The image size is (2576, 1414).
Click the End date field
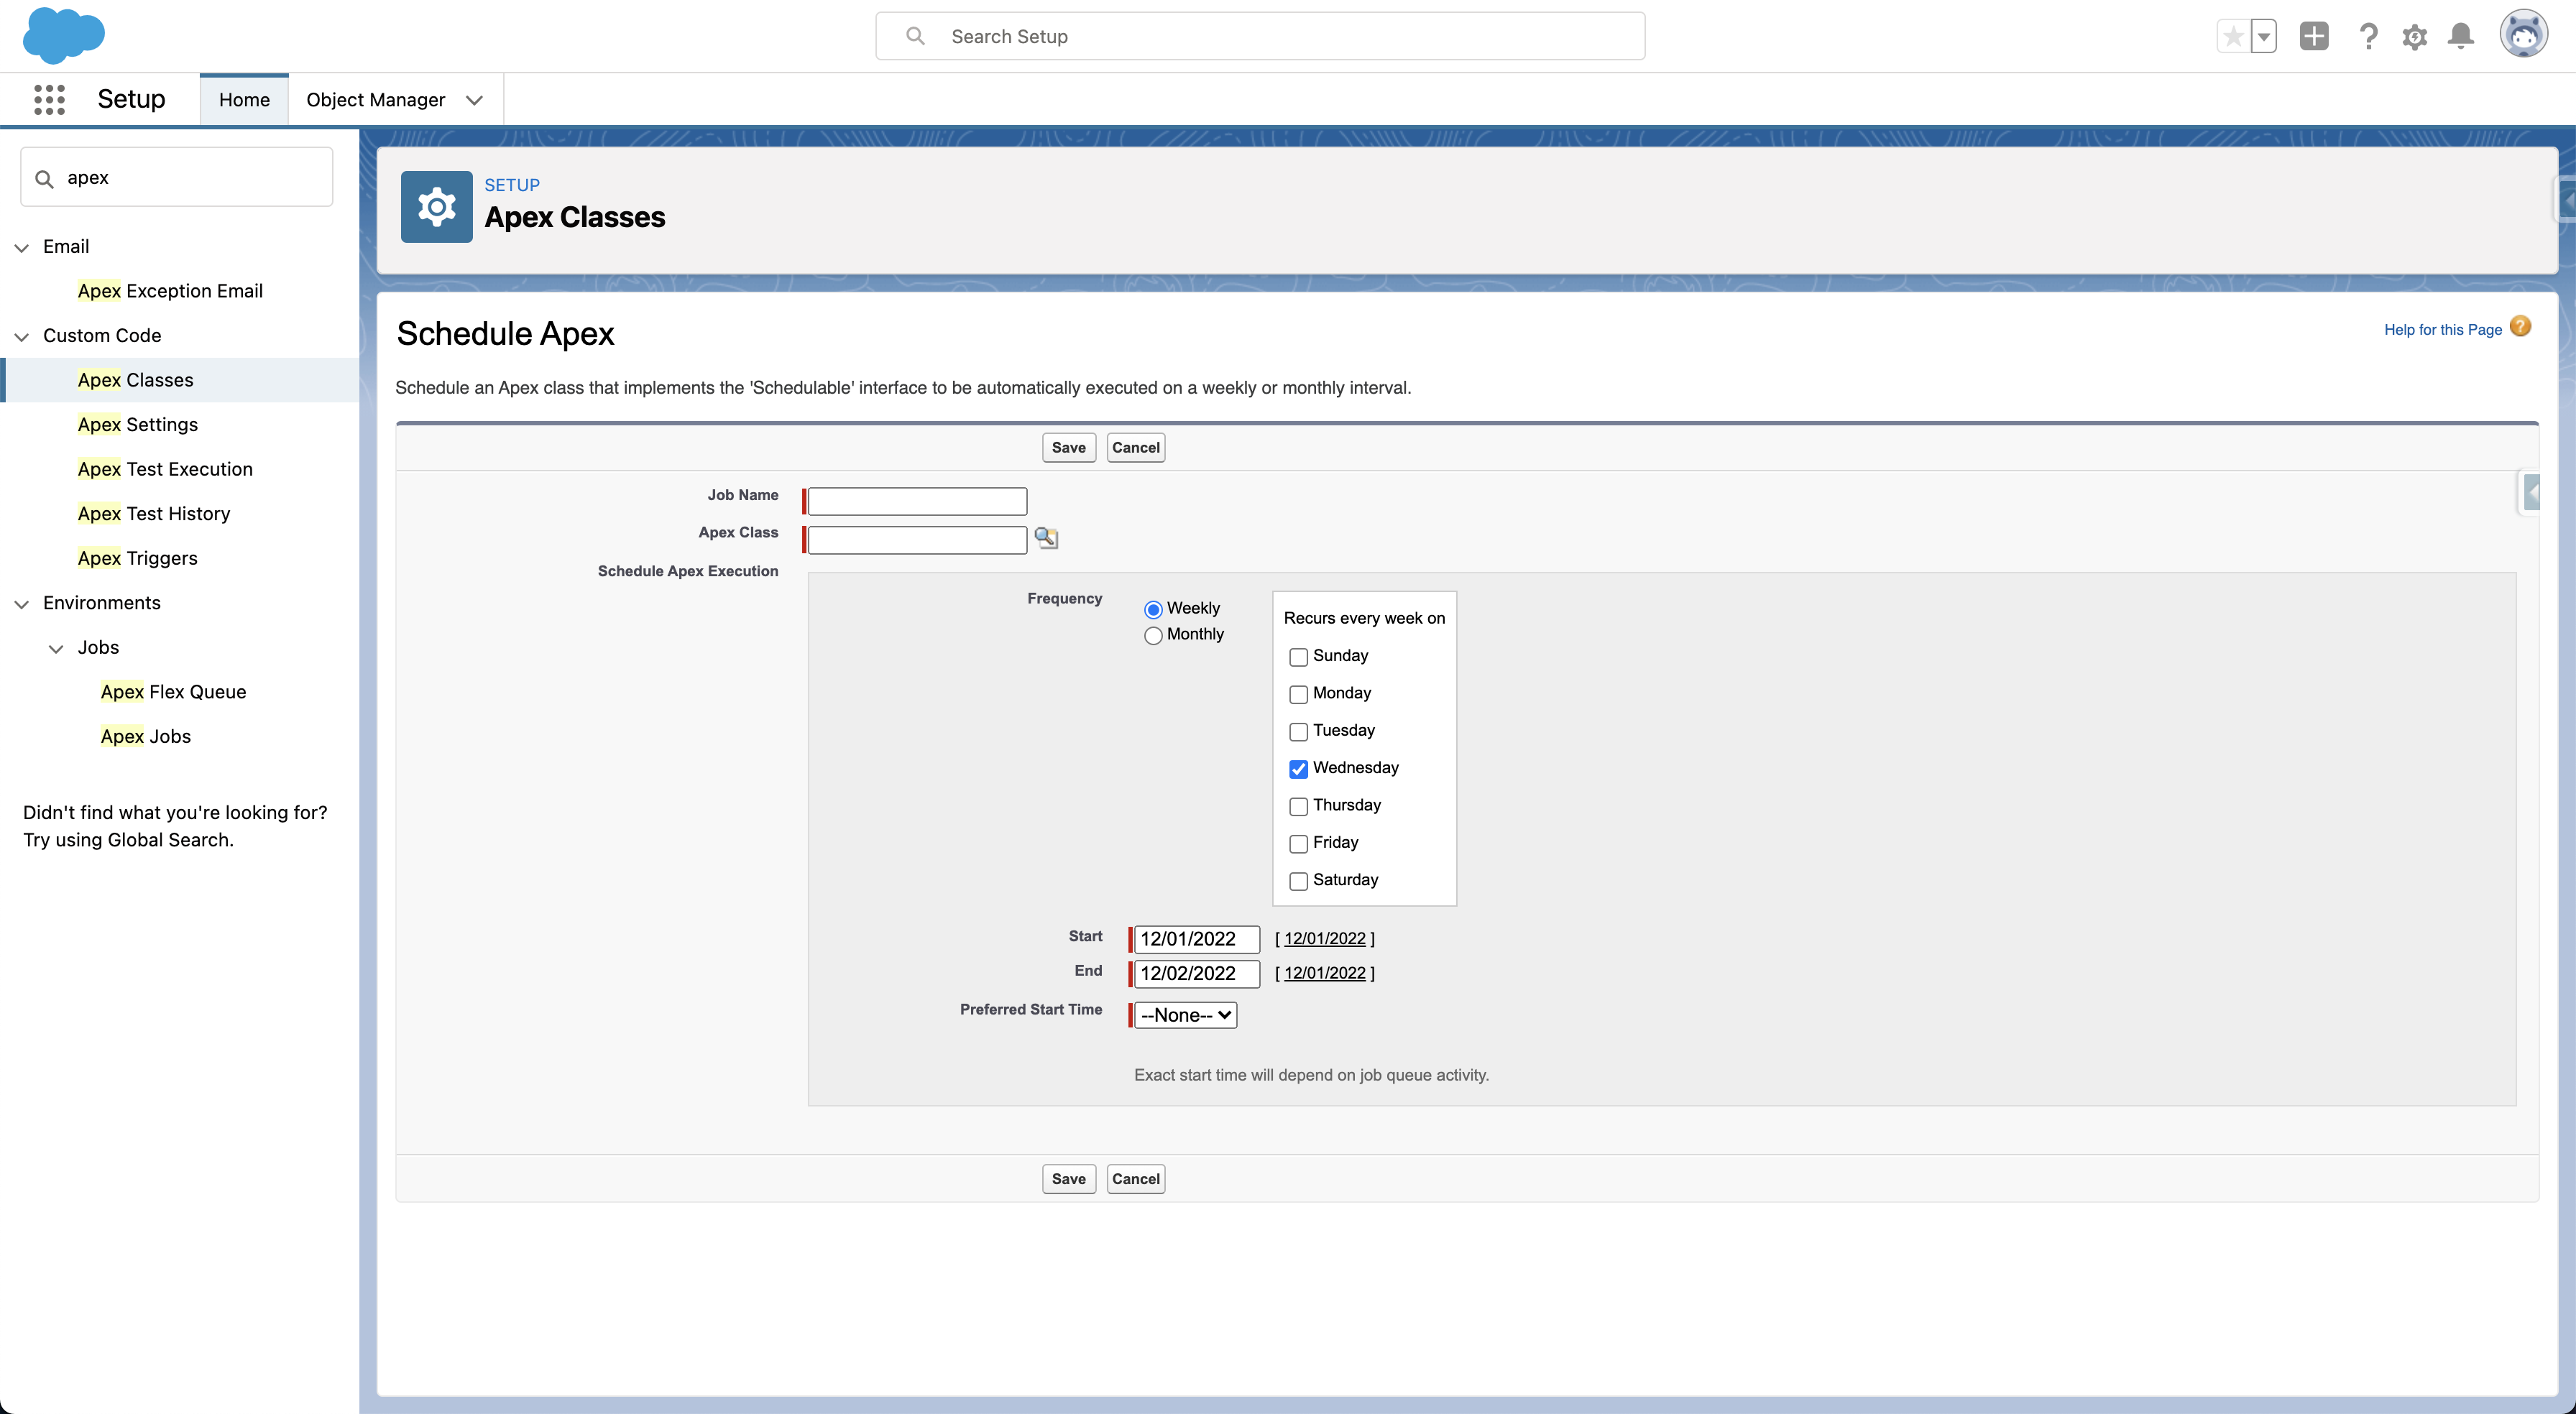(x=1196, y=974)
